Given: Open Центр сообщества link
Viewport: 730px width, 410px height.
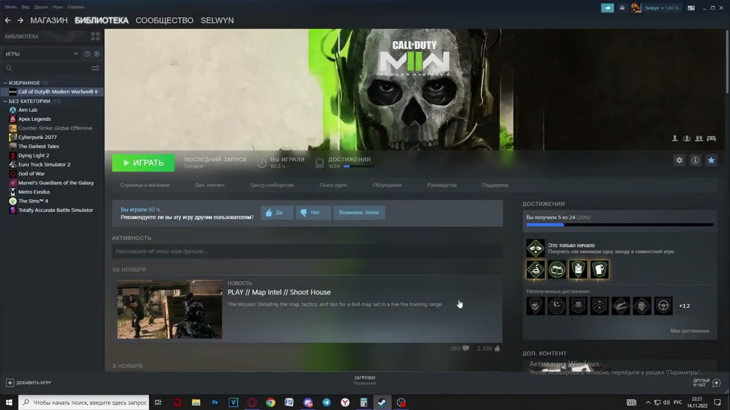Looking at the screenshot, I should click(x=272, y=185).
